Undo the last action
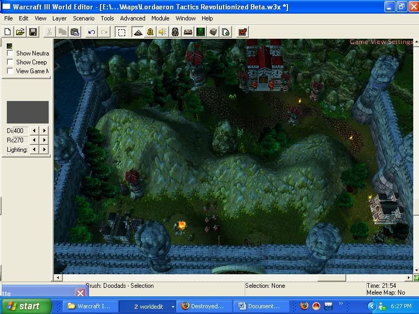The height and width of the screenshot is (314, 419). pos(92,32)
